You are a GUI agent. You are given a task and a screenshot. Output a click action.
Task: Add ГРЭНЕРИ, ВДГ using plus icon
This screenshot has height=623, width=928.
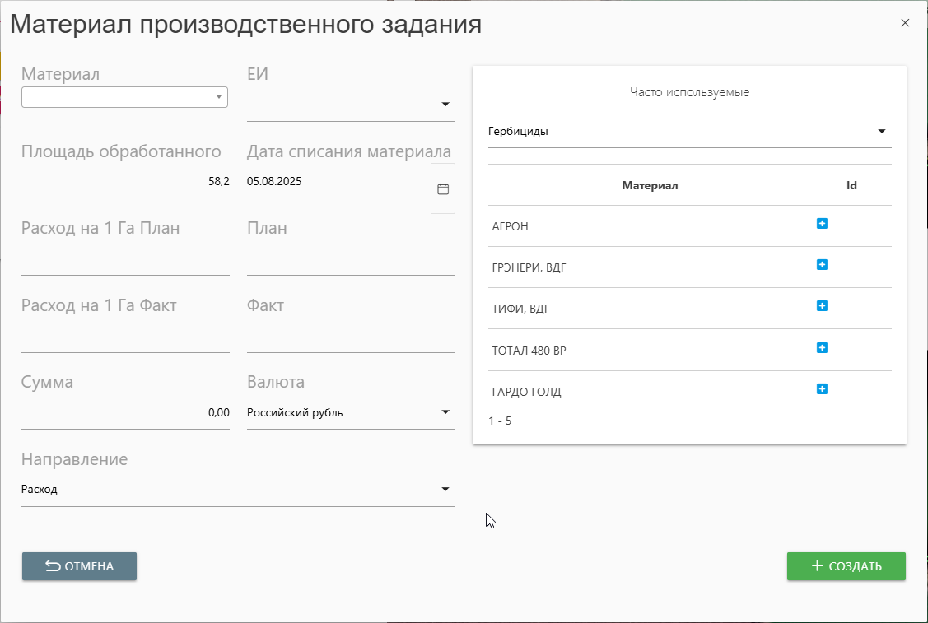[822, 265]
